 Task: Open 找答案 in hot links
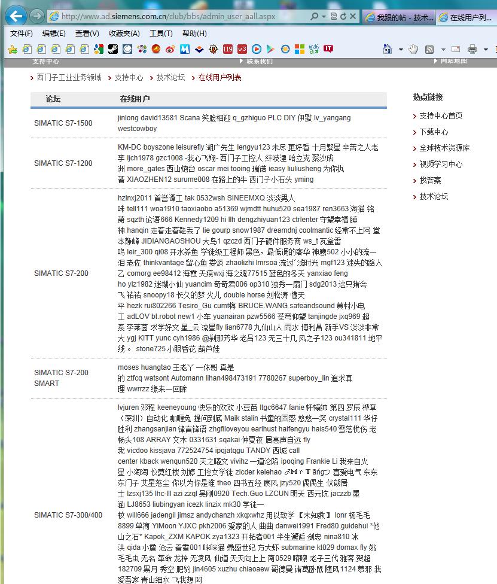point(430,181)
